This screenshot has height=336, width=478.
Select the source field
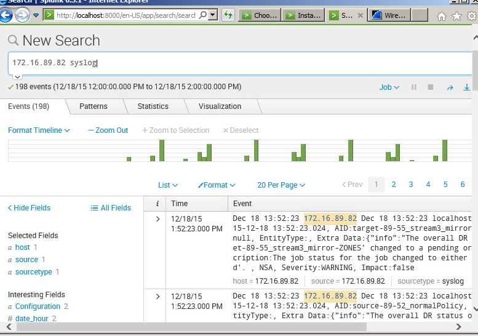(26, 260)
